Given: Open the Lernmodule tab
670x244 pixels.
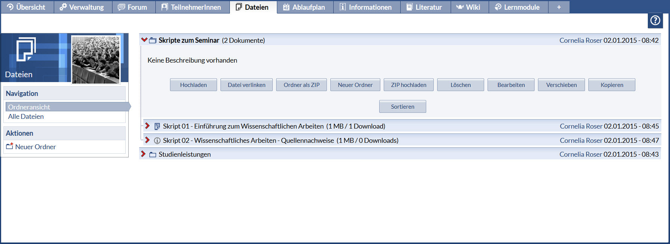Looking at the screenshot, I should pyautogui.click(x=518, y=7).
